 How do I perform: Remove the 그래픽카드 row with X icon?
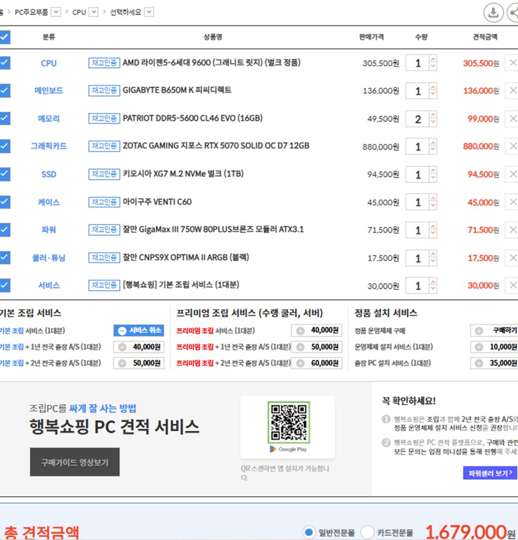click(512, 146)
